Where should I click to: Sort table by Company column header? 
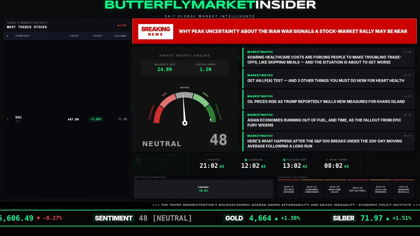pyautogui.click(x=23, y=36)
